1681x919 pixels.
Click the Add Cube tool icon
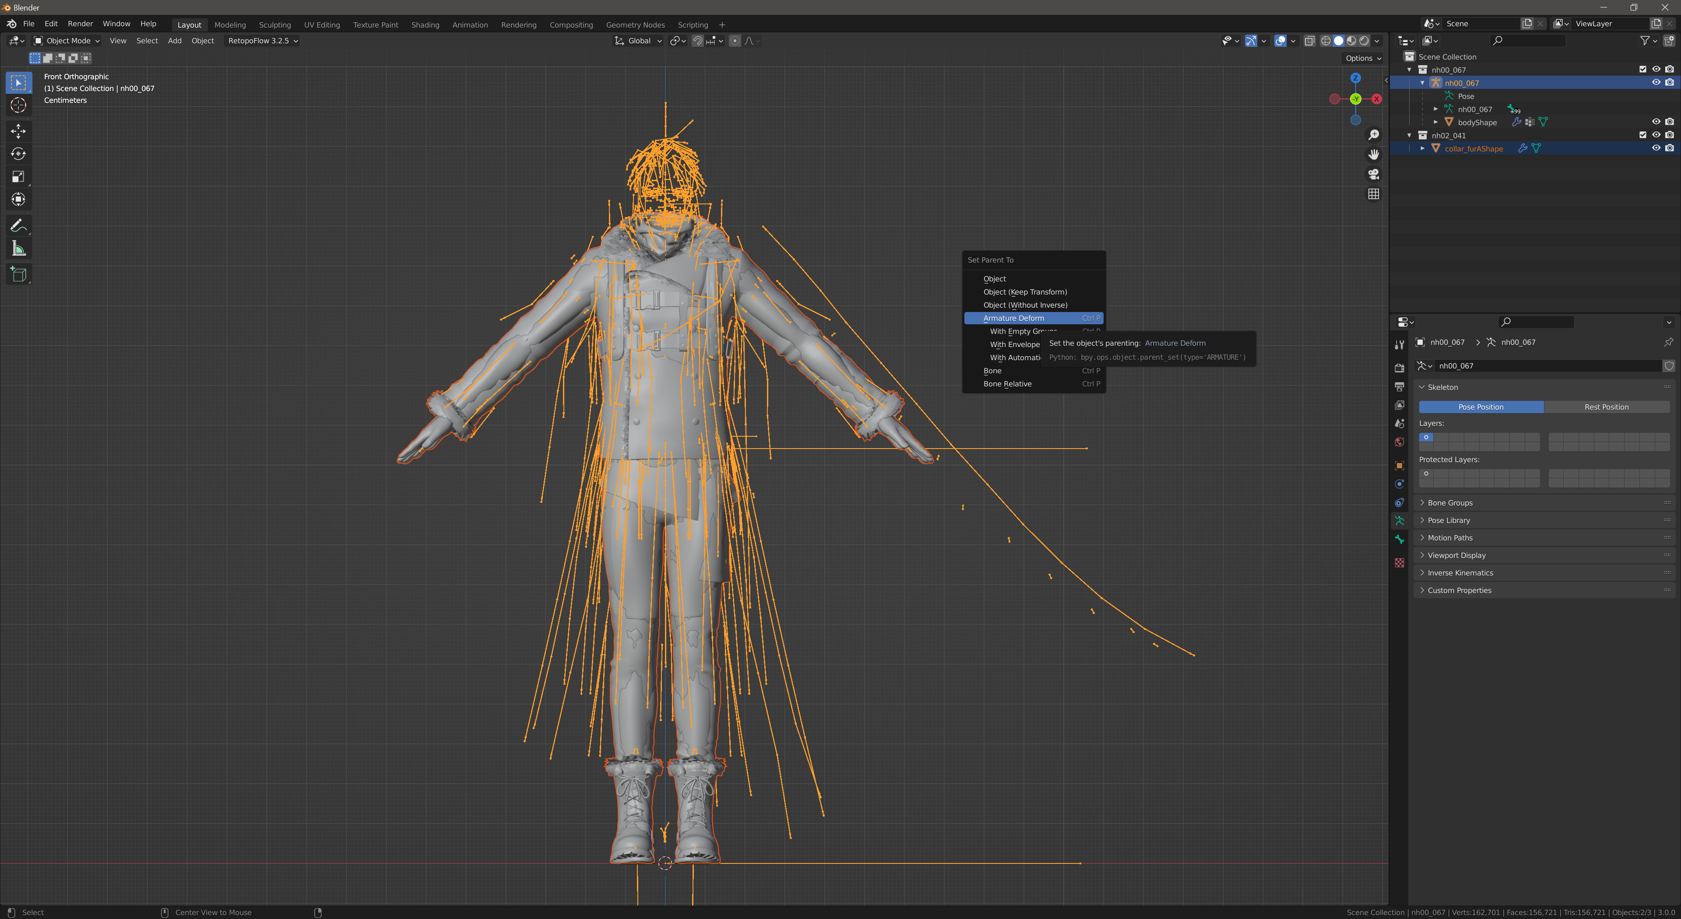18,274
